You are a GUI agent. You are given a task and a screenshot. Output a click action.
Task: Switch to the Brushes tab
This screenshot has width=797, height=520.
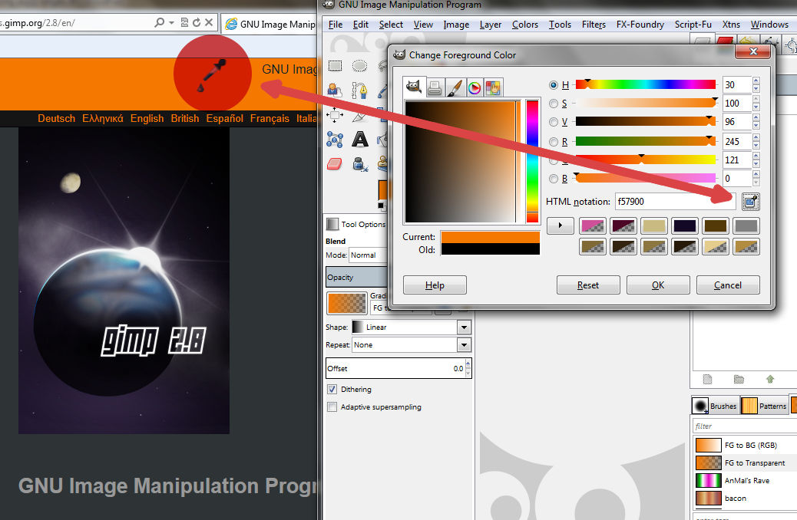(x=715, y=406)
